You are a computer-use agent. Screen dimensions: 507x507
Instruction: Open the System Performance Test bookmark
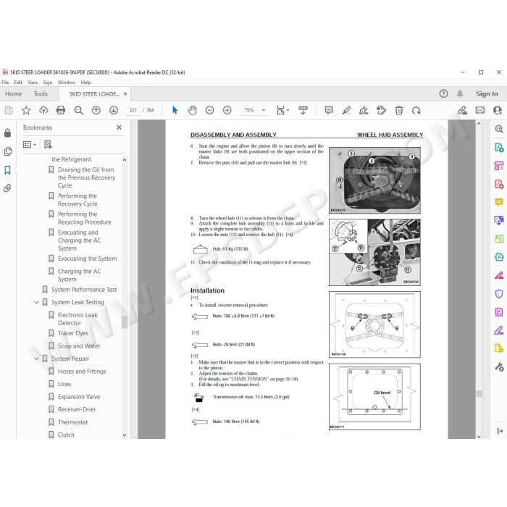coord(84,290)
